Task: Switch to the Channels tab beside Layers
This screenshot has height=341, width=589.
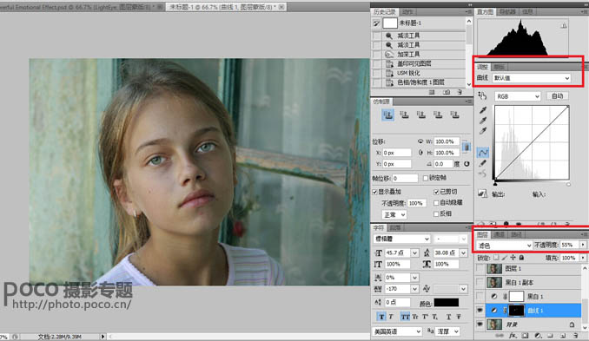Action: click(500, 234)
